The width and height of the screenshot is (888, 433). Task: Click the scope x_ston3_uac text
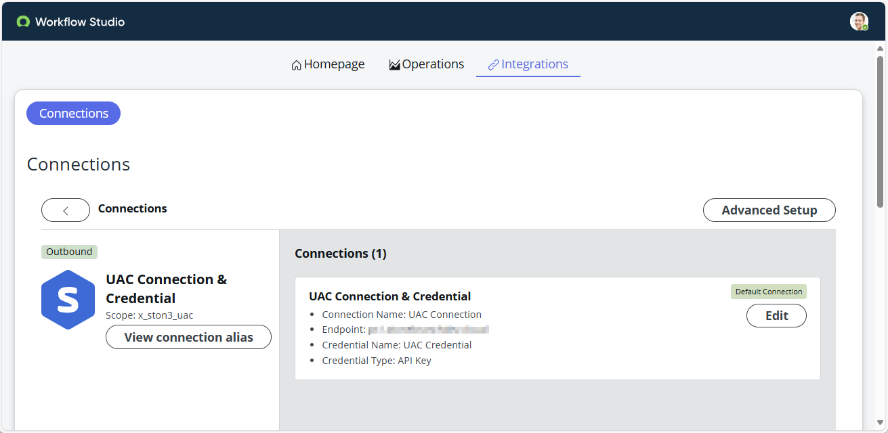[150, 315]
